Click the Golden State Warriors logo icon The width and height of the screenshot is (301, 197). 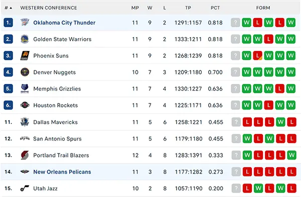click(x=25, y=39)
